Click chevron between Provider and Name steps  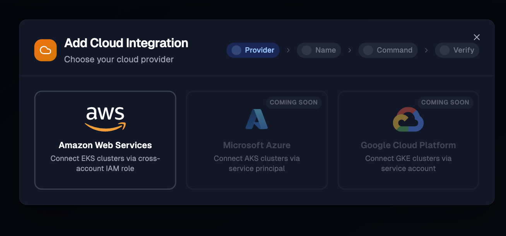(288, 50)
